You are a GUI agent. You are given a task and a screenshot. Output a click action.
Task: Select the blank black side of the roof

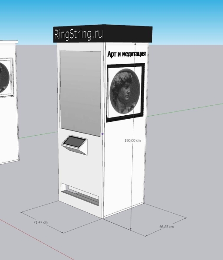[x=128, y=34]
